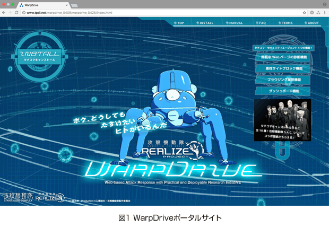Click the ダッシュボード機能 button
This screenshot has width=329, height=227.
pos(283,91)
